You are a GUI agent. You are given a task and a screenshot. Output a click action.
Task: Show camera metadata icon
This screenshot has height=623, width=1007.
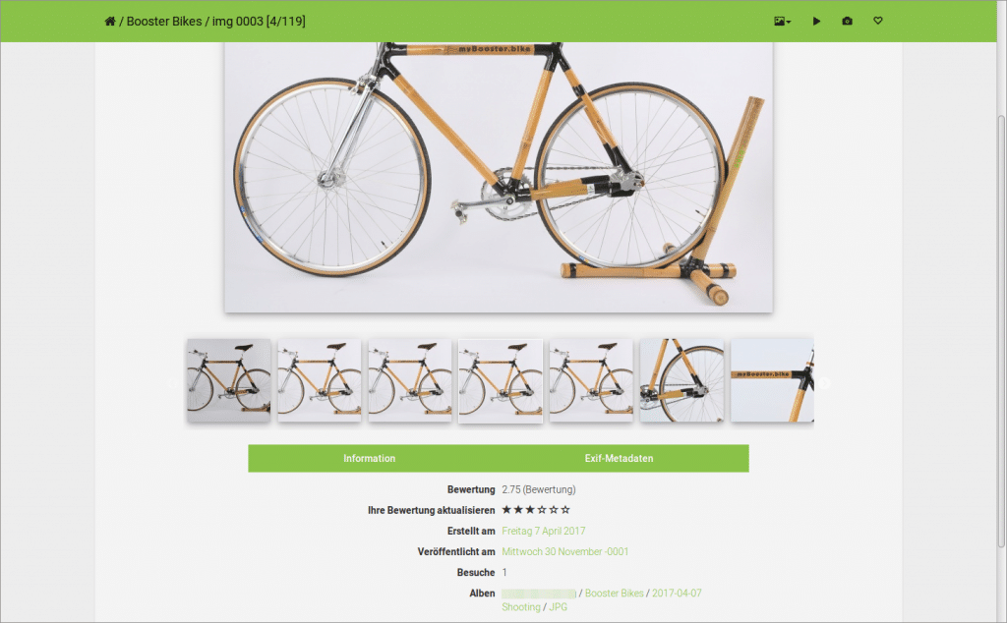847,22
